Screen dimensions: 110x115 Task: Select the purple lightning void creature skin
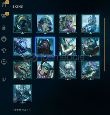tap(22, 47)
